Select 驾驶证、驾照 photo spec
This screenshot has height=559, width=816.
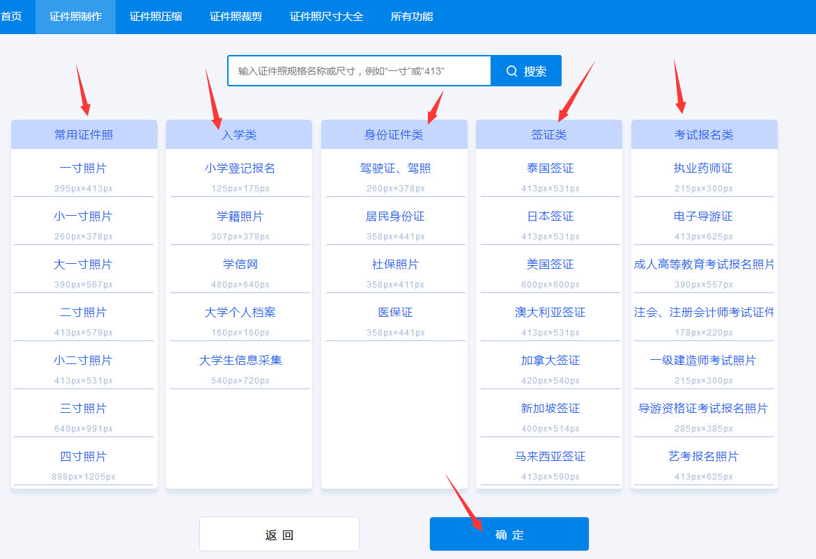click(394, 168)
